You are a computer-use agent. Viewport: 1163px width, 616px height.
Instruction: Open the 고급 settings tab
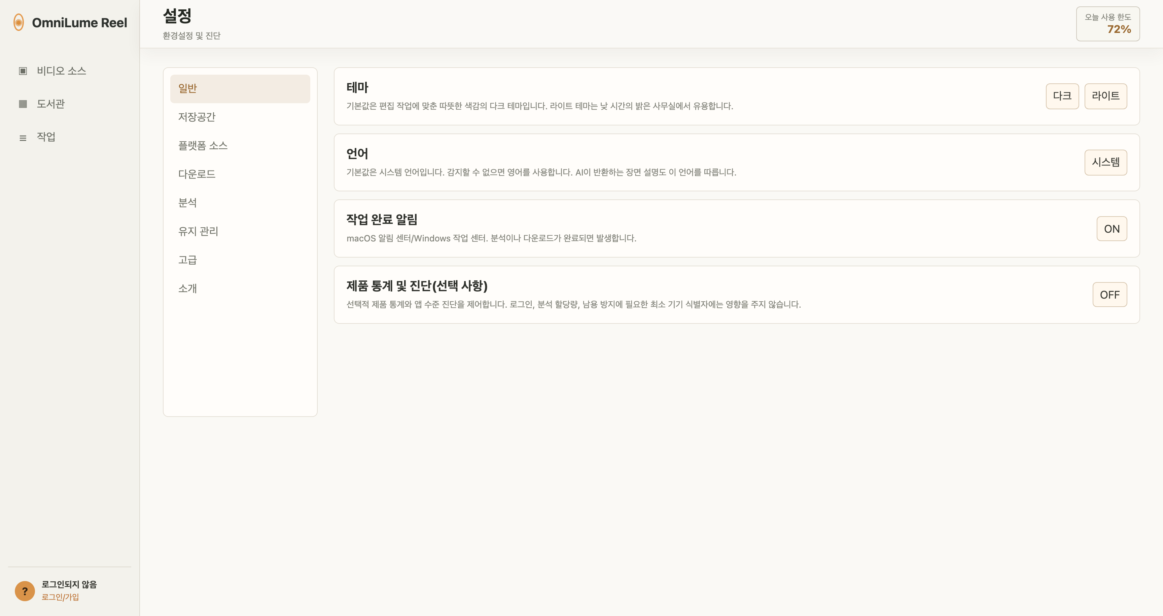click(x=240, y=260)
